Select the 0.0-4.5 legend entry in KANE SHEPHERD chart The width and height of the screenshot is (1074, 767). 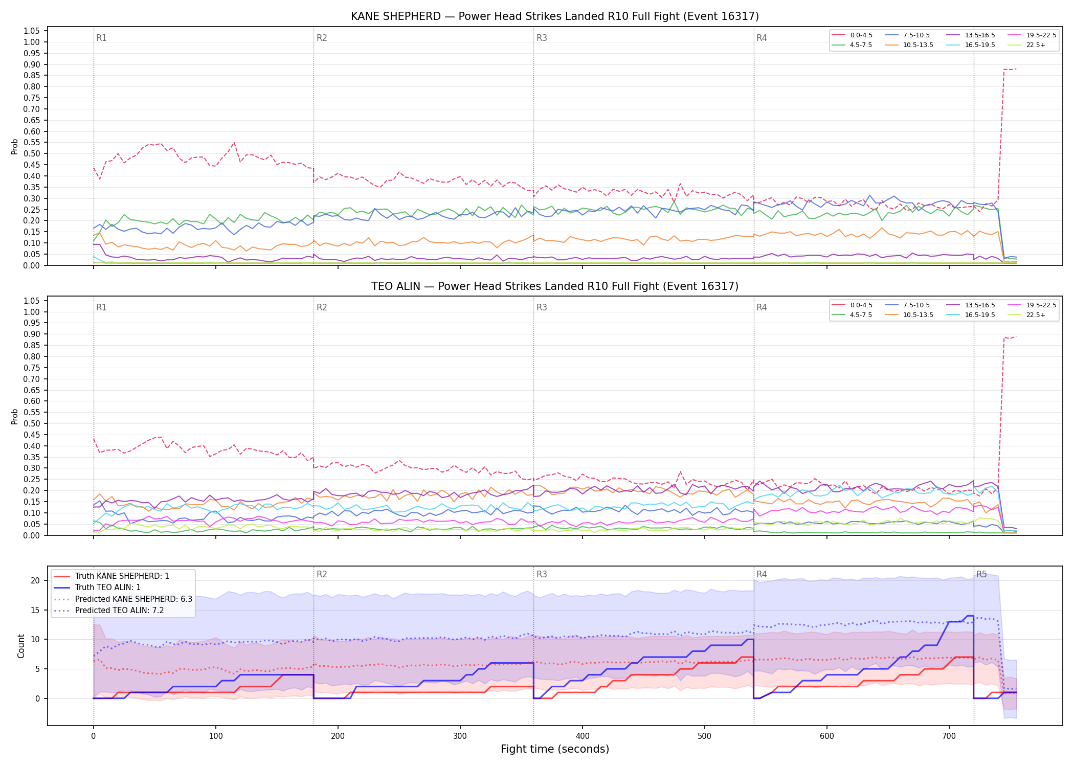pyautogui.click(x=852, y=35)
